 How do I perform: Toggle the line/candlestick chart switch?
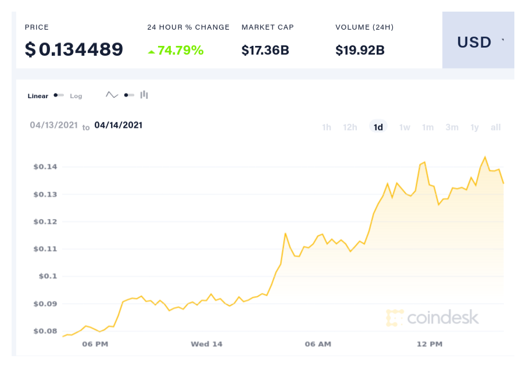128,95
